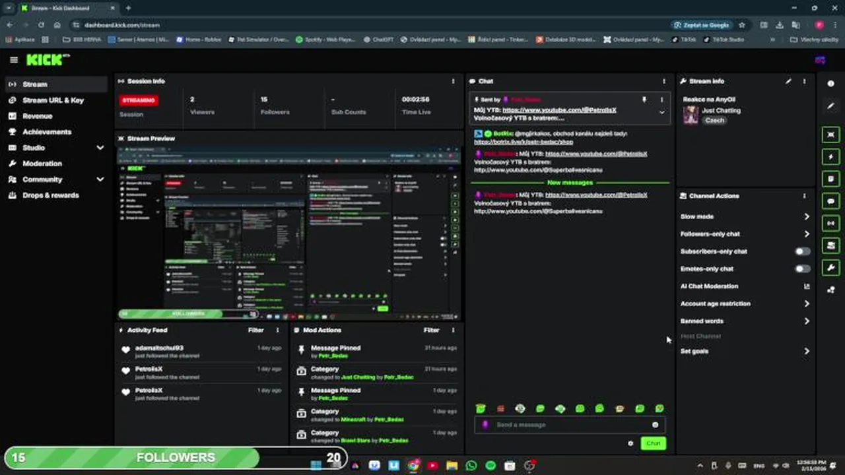Open the ChatGPT bookmark

pos(378,40)
